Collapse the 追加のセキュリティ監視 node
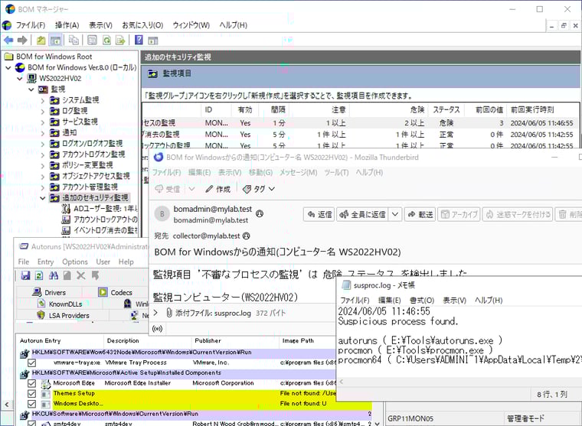This screenshot has height=426, width=582. point(43,198)
